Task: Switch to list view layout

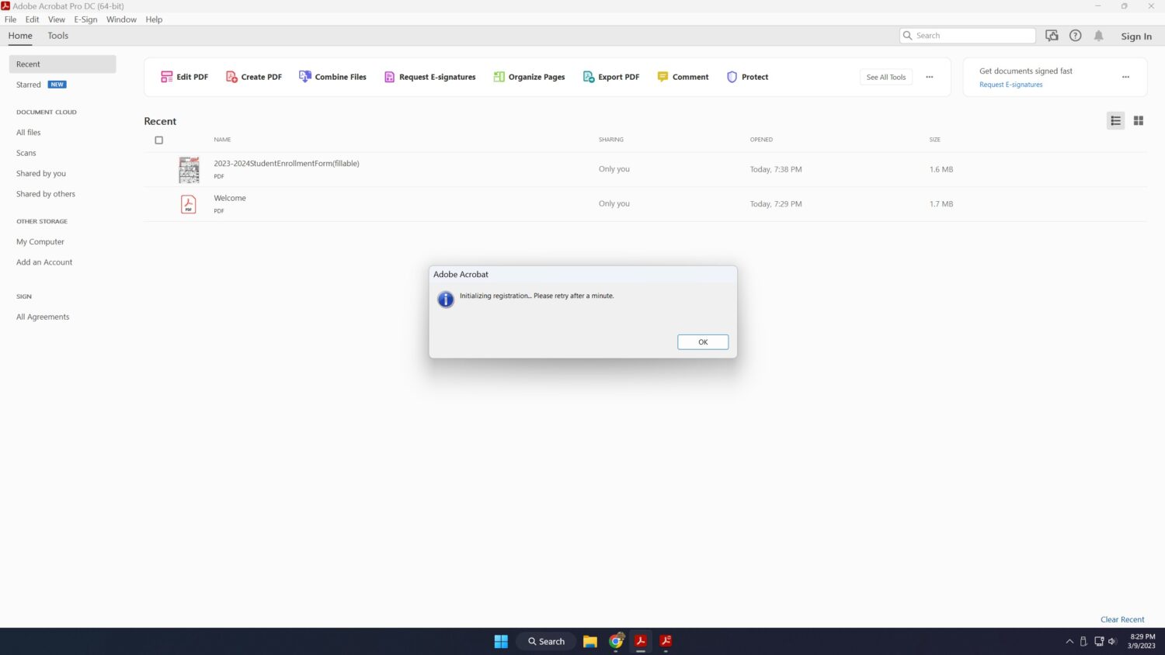Action: [x=1115, y=121]
